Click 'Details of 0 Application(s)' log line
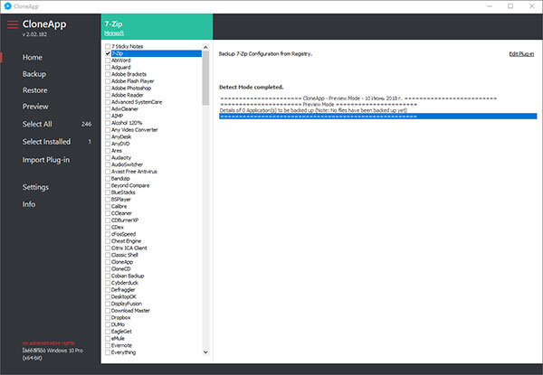This screenshot has width=543, height=375. coord(313,110)
